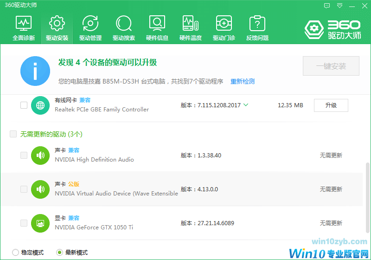
Task: Tick the checkbox for NVIDIA Virtual Audio Device
Action: coord(24,189)
